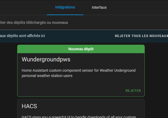Open the HACS repository card
This screenshot has height=118, width=168.
click(x=81, y=108)
